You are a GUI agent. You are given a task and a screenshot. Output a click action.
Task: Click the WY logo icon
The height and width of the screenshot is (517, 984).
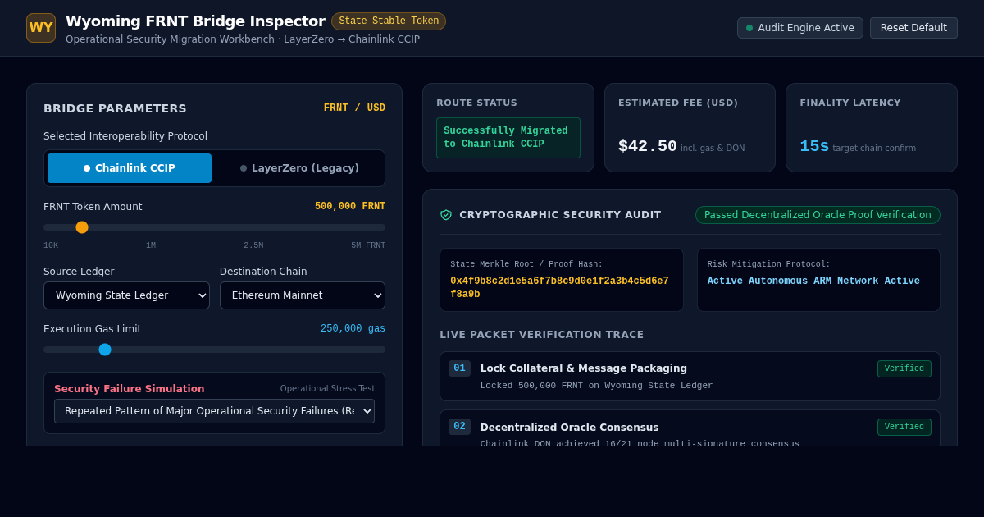(x=41, y=28)
